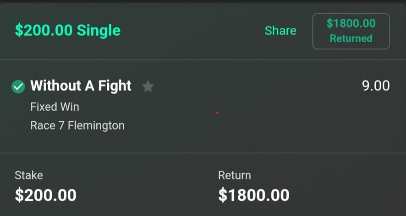The width and height of the screenshot is (406, 216).
Task: Click the word Single in the header
Action: (99, 31)
